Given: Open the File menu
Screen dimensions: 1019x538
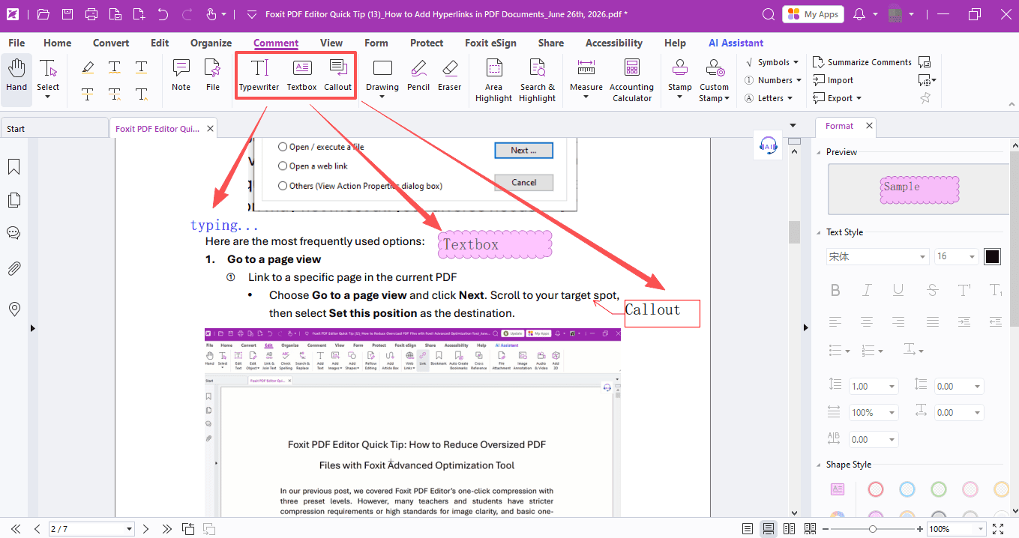Looking at the screenshot, I should click(16, 43).
